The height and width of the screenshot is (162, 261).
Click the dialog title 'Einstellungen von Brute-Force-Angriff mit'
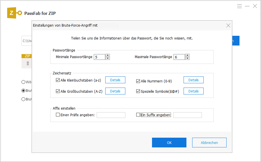[x=65, y=25]
